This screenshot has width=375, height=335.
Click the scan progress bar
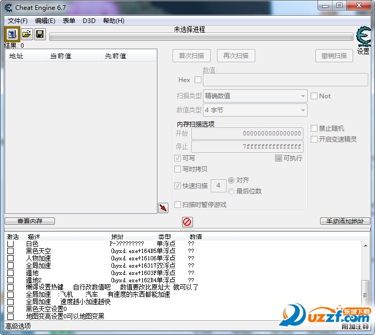tap(201, 37)
